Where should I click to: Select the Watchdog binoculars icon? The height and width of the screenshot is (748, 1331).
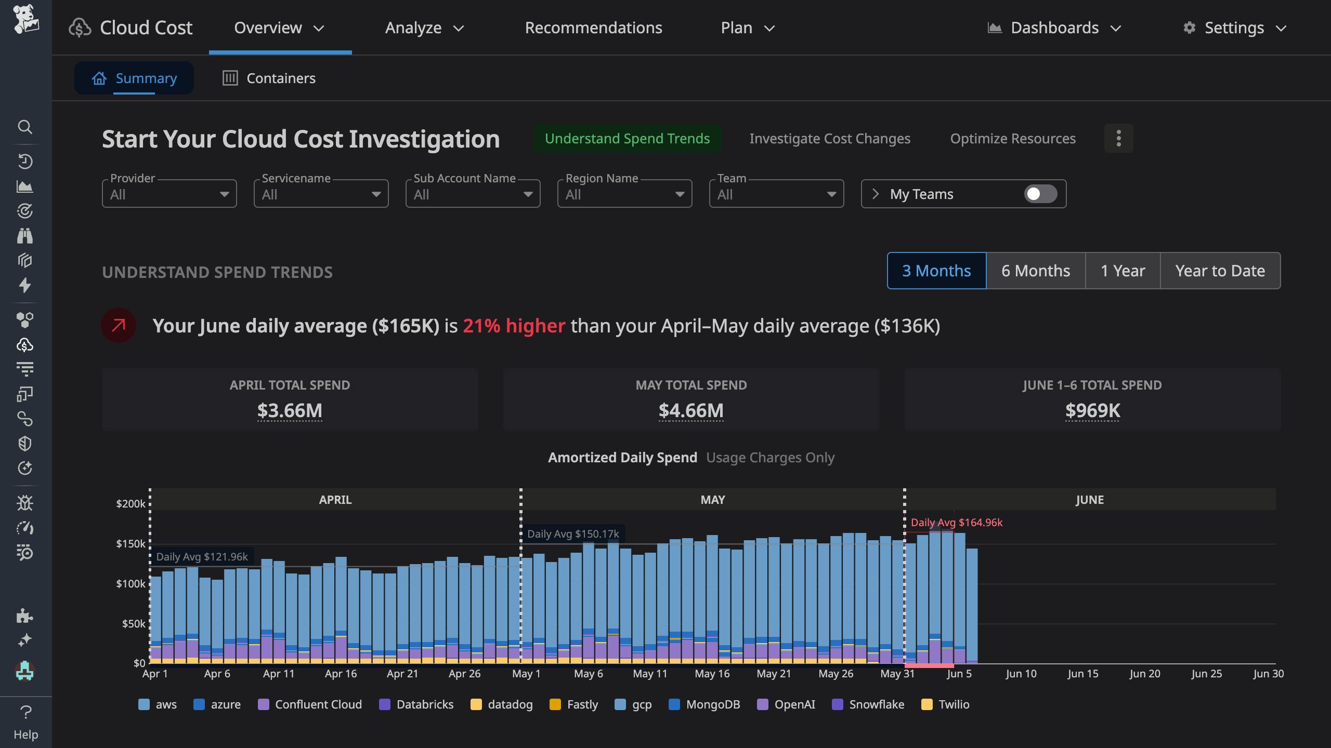pyautogui.click(x=25, y=235)
